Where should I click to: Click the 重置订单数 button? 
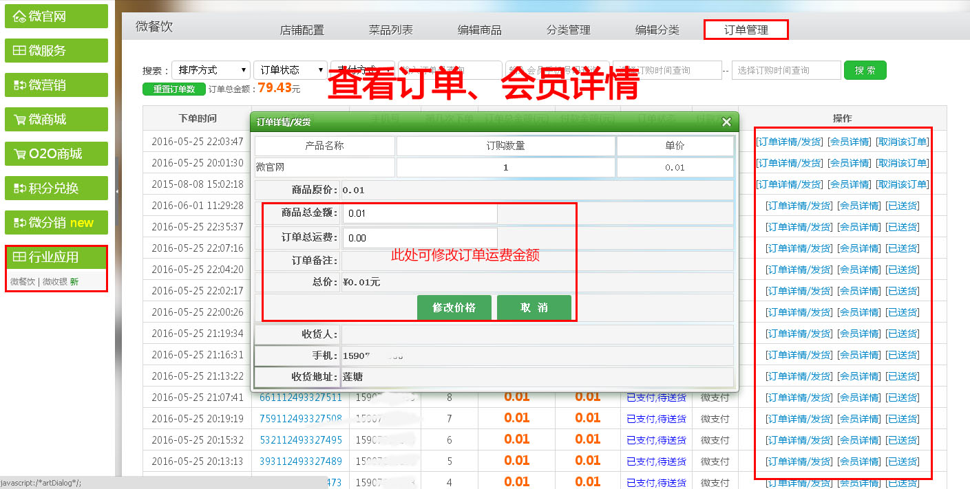173,89
